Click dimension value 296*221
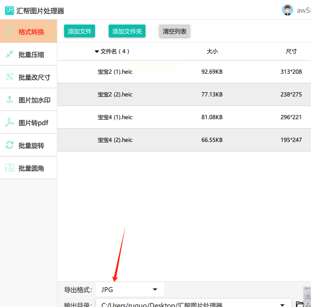 click(291, 117)
